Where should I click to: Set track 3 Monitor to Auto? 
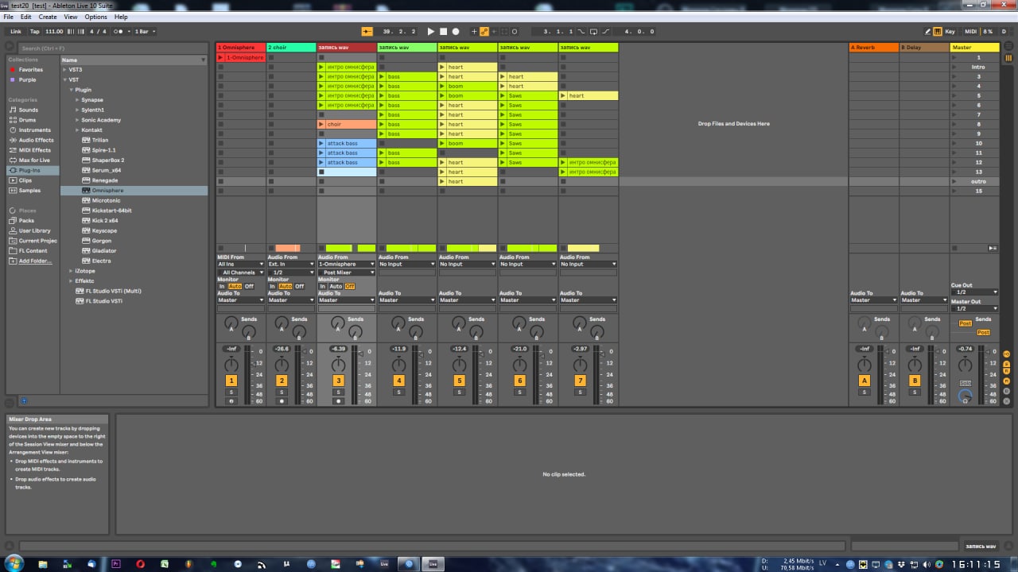click(336, 286)
